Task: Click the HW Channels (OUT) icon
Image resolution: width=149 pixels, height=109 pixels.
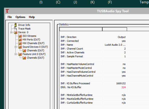Action: tap(20, 43)
